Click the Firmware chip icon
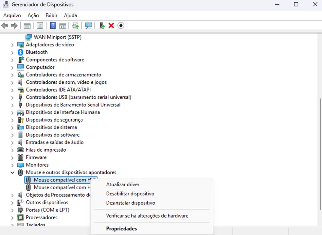 [20, 158]
